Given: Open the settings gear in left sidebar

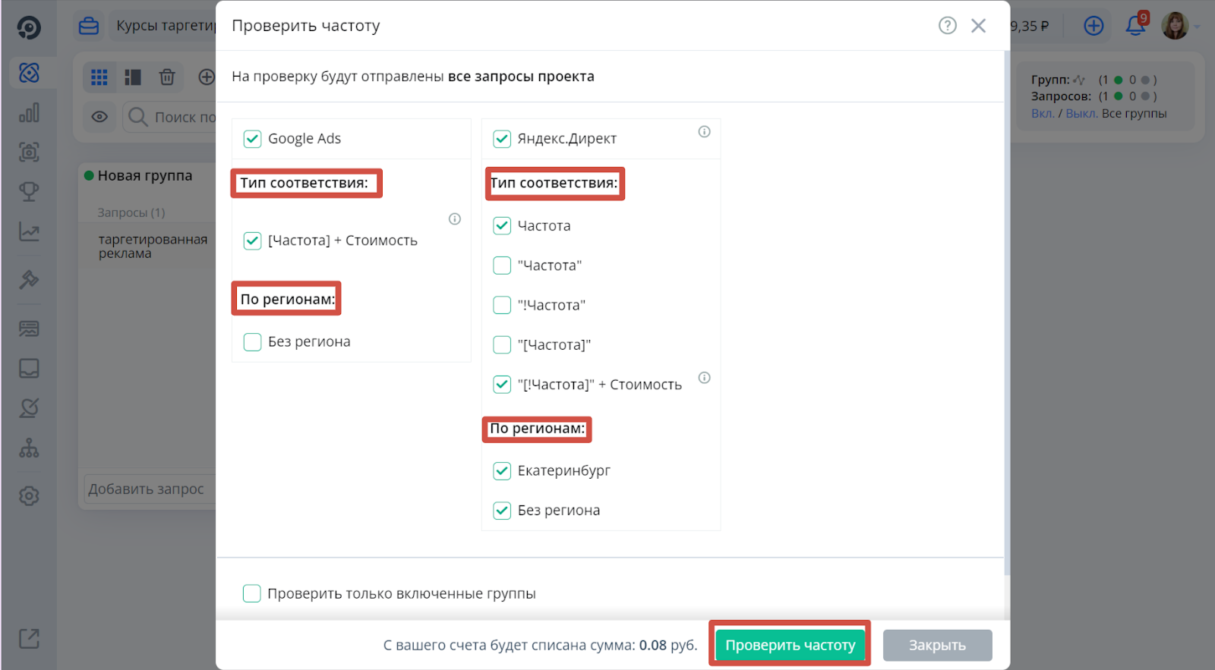Looking at the screenshot, I should [x=29, y=496].
